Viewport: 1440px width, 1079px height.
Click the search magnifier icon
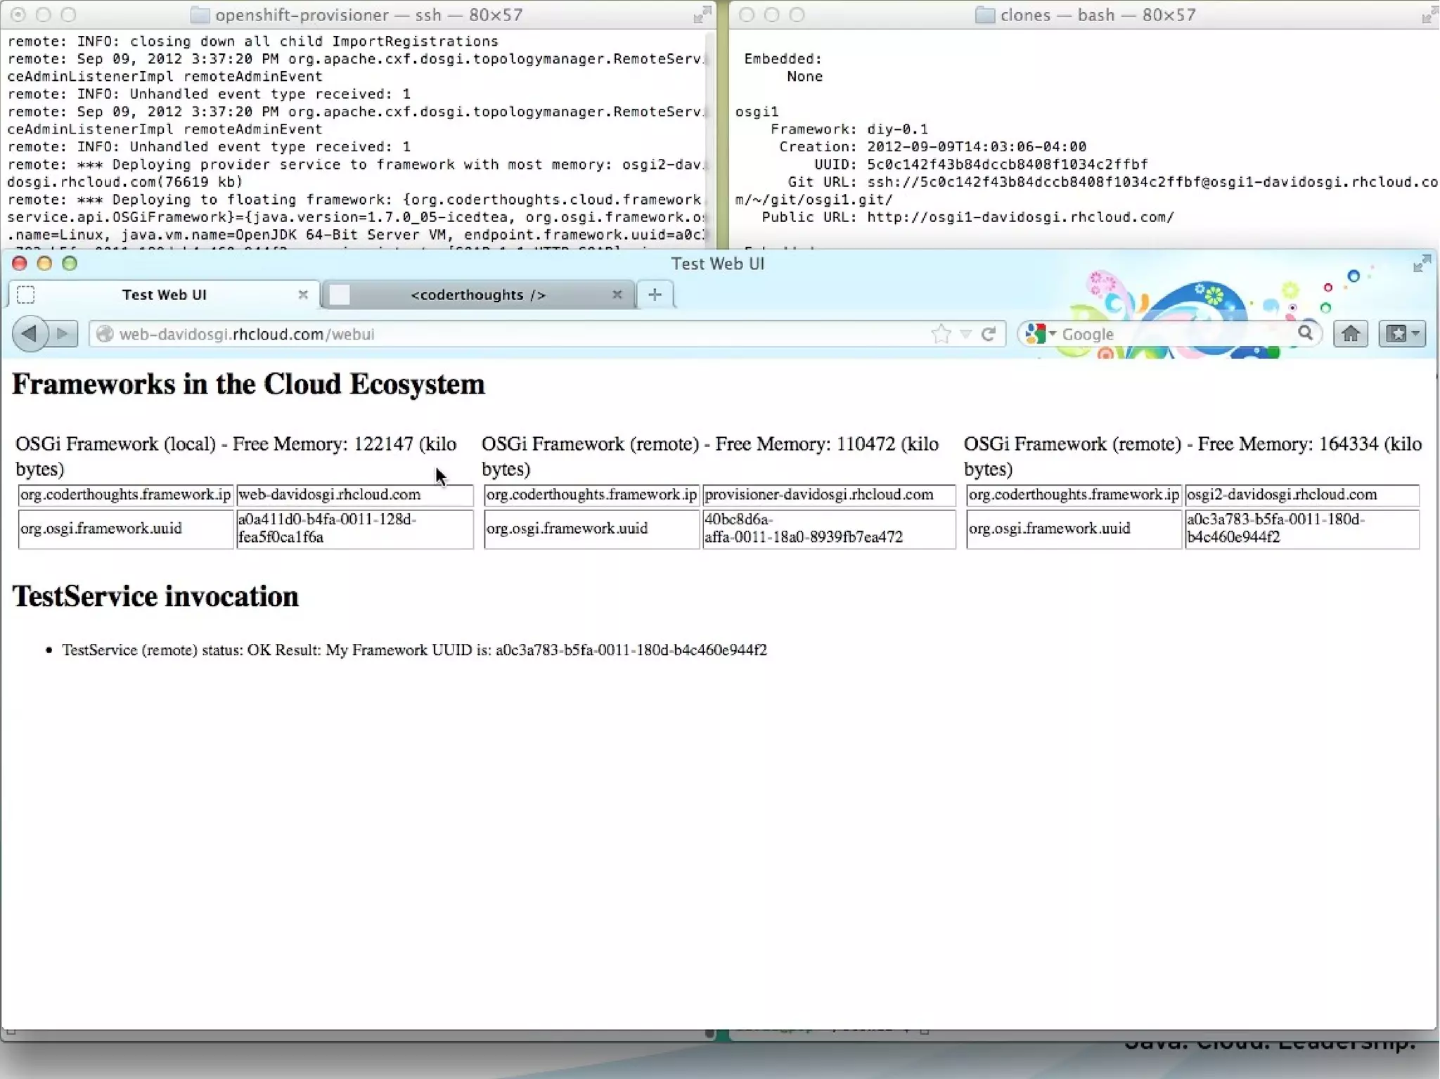tap(1305, 333)
